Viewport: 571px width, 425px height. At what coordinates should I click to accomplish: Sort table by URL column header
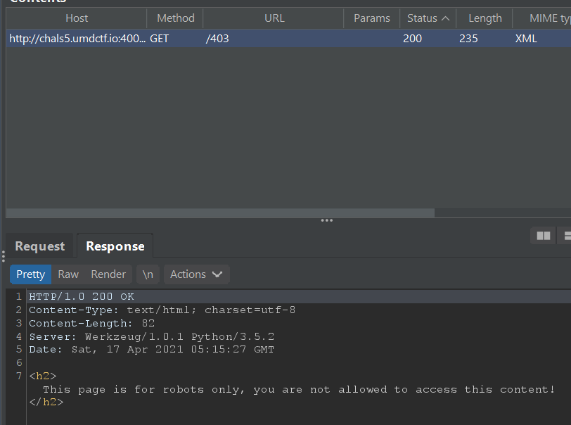pyautogui.click(x=274, y=18)
